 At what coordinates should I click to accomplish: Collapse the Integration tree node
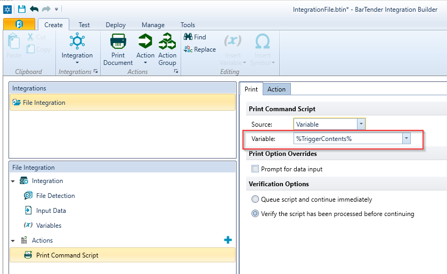(13, 181)
